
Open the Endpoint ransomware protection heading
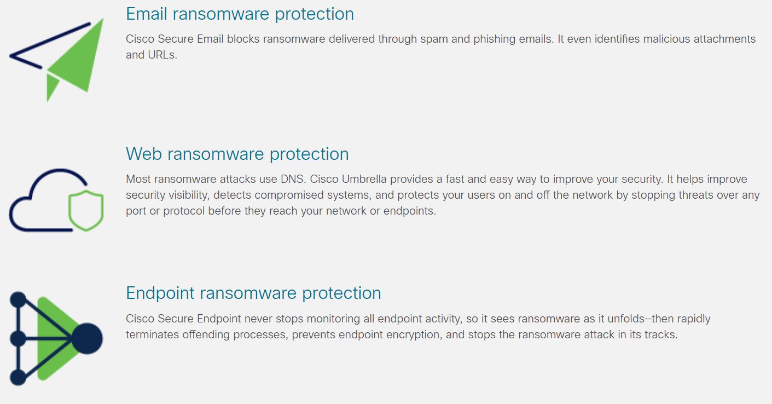(x=253, y=293)
